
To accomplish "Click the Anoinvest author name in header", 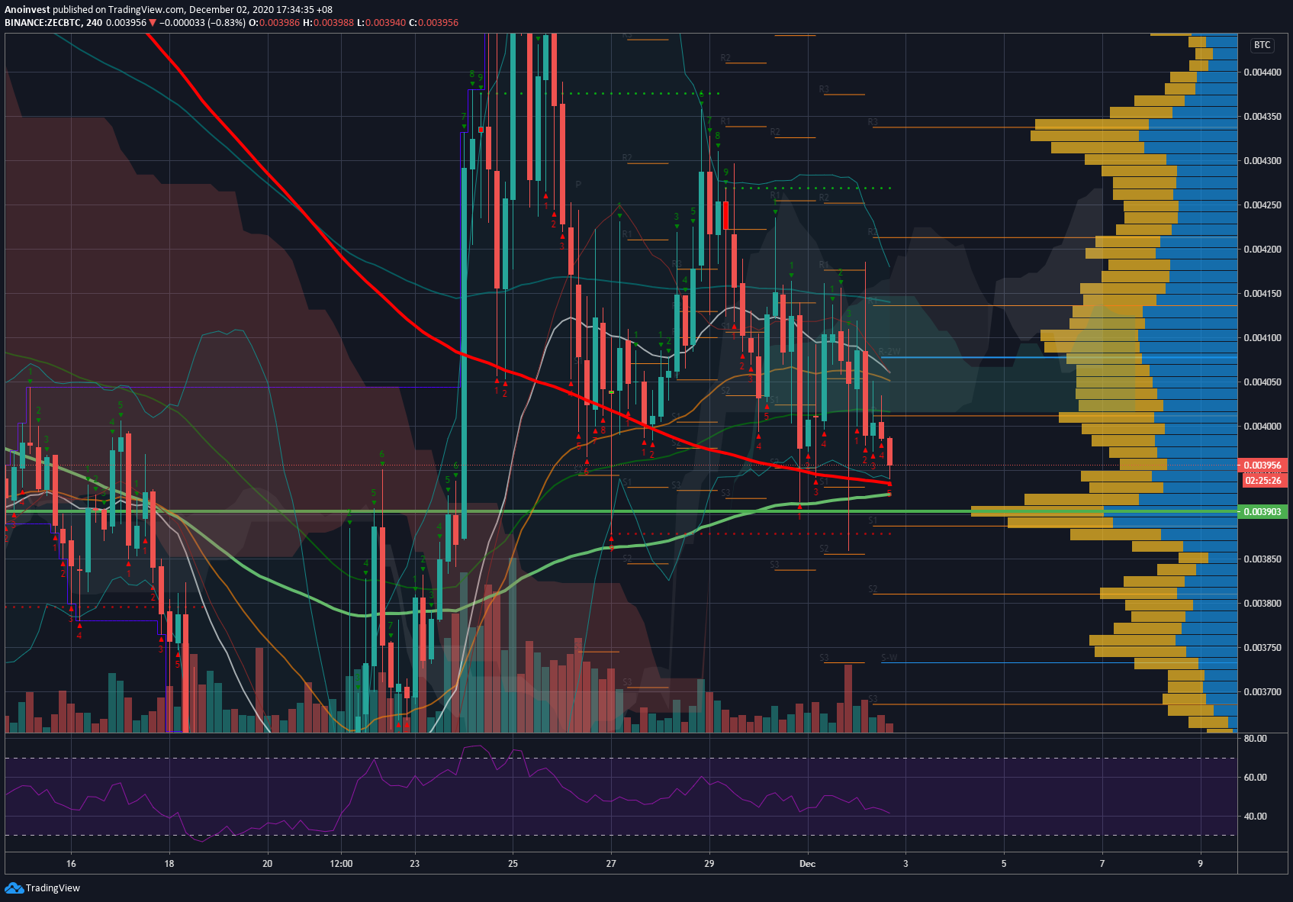I will coord(27,10).
